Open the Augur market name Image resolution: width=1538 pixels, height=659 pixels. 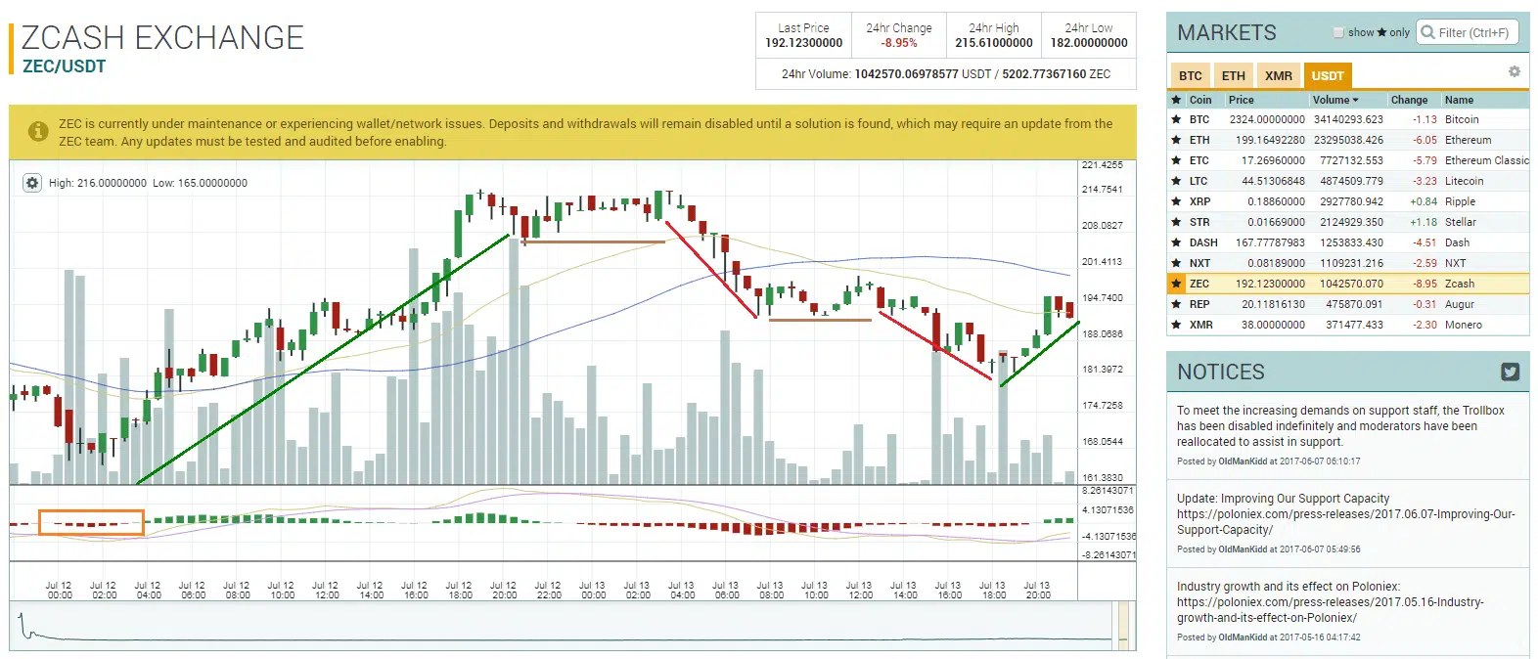tap(1460, 304)
